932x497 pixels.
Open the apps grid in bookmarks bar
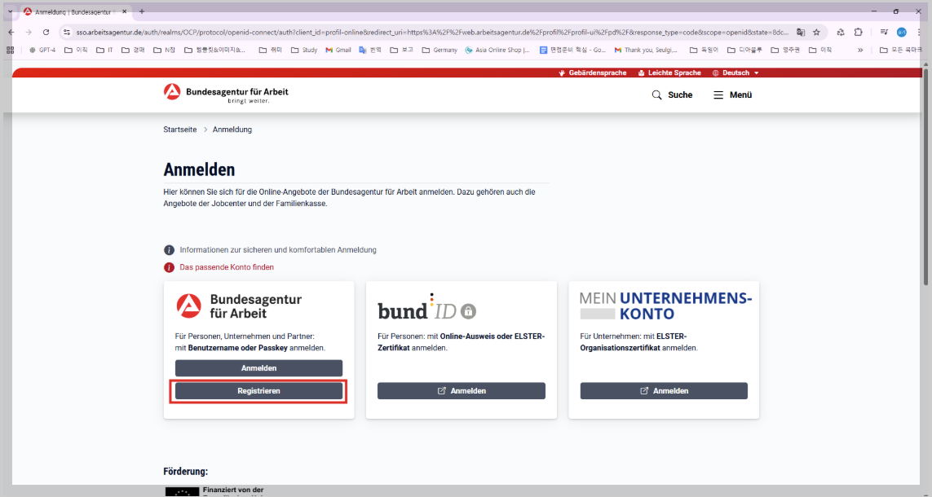[10, 50]
